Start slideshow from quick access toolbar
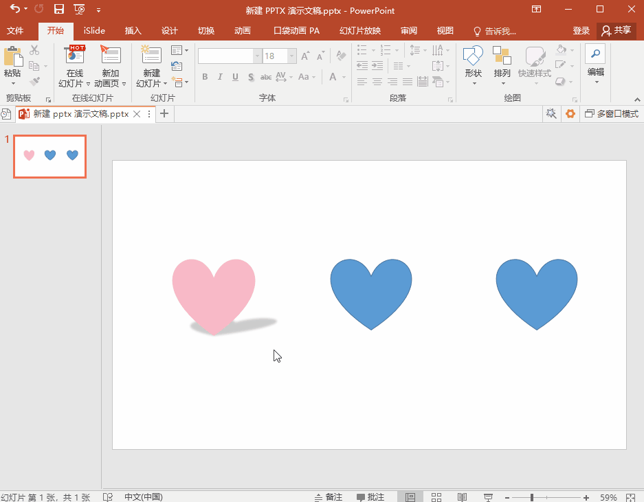Viewport: 644px width, 502px height. (x=79, y=9)
